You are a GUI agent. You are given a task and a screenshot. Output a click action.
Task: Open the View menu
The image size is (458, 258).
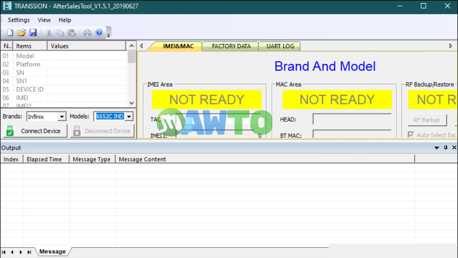(x=44, y=20)
